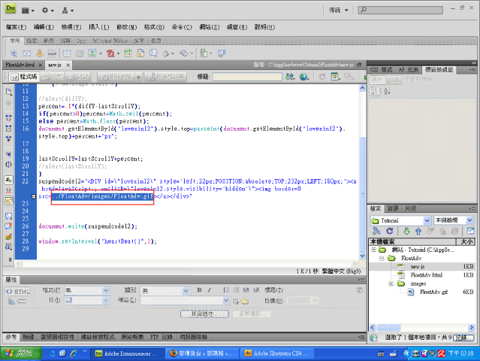Click the 程式碼 (Code) view button
This screenshot has height=361, width=480.
(x=26, y=77)
